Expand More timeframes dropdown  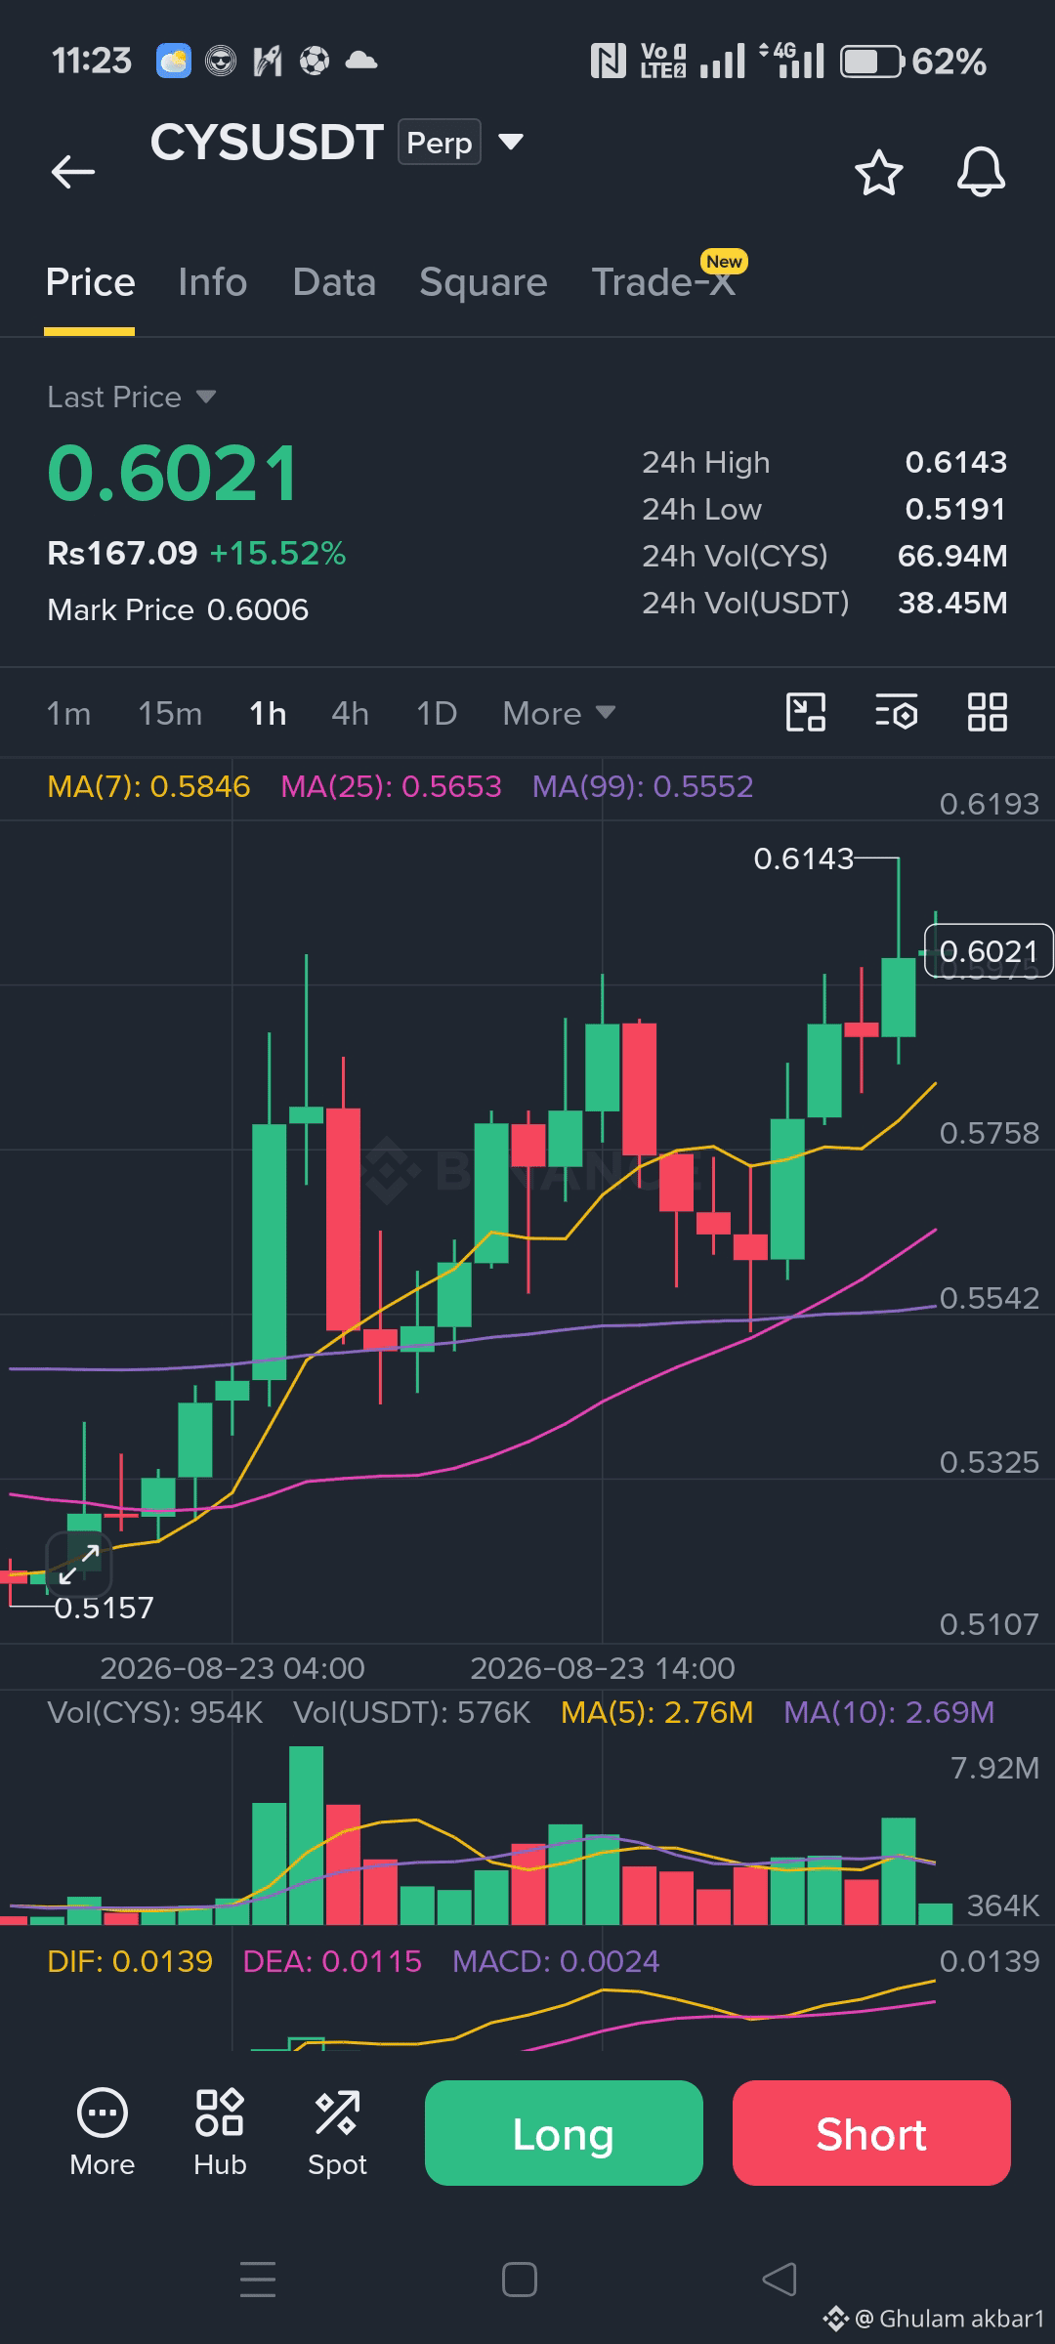pos(559,714)
